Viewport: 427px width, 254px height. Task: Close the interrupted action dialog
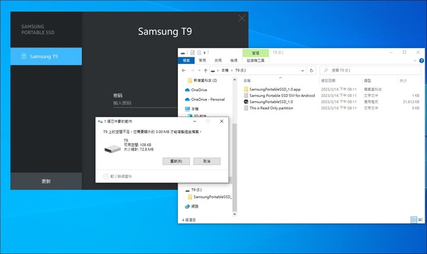(x=222, y=121)
